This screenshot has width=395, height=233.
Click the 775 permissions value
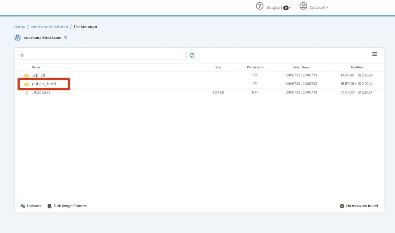click(x=255, y=75)
